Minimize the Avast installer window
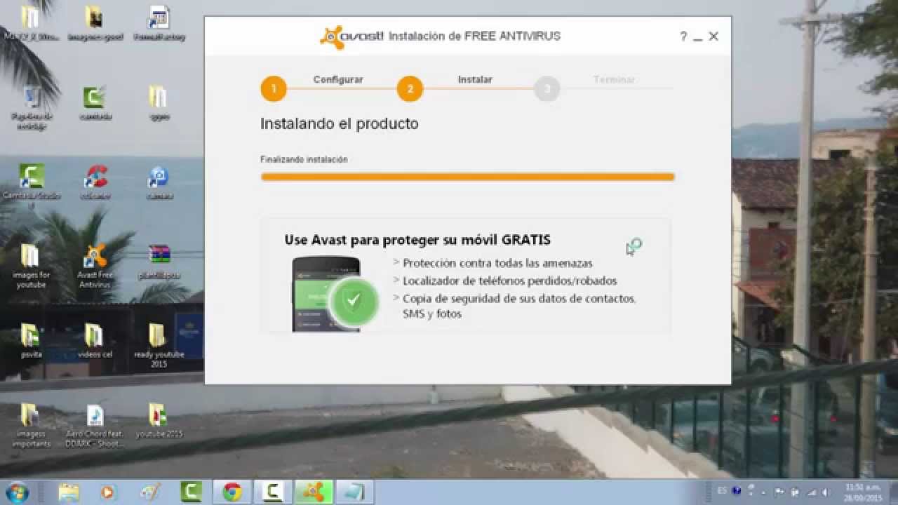Viewport: 898px width, 505px height. click(697, 38)
